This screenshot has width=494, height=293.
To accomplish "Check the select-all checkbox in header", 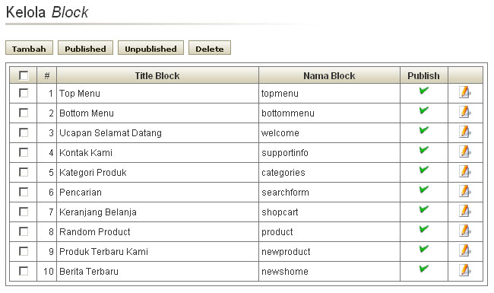I will tap(24, 75).
